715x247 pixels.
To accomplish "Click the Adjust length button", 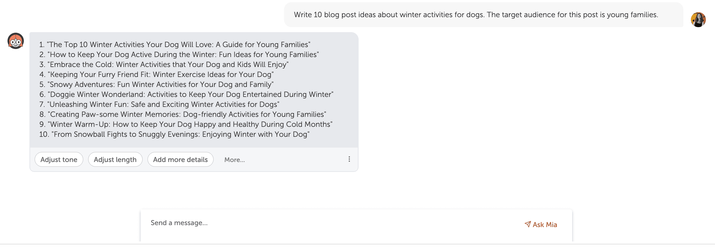I will tap(115, 160).
